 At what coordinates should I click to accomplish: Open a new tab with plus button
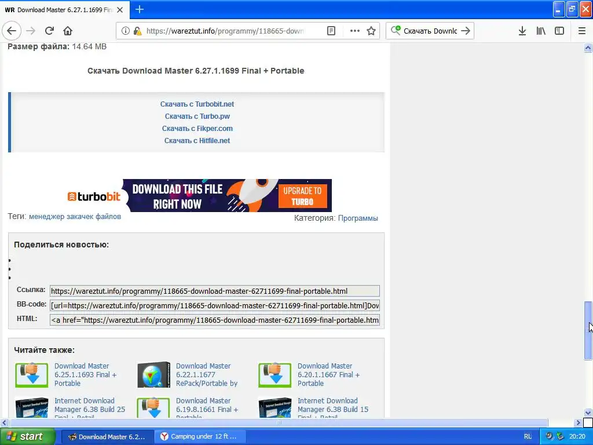pos(139,9)
